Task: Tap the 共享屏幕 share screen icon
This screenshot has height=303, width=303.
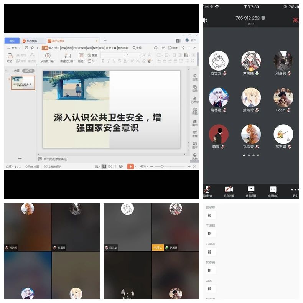Action: point(251,191)
